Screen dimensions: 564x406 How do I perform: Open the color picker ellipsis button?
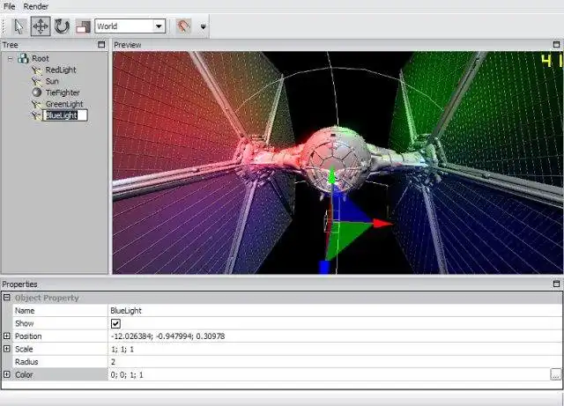[x=555, y=374]
